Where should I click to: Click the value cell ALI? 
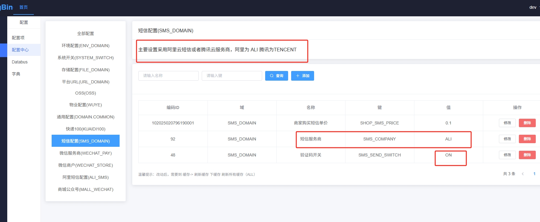pos(448,139)
